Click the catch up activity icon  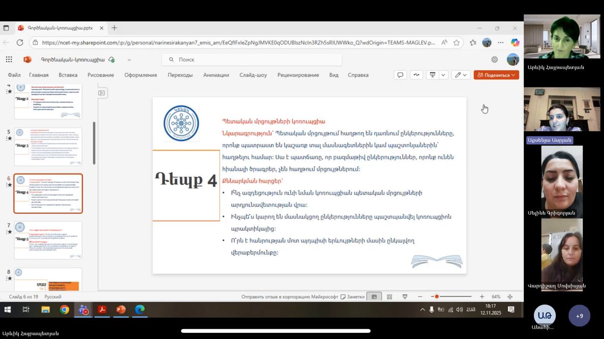click(416, 75)
